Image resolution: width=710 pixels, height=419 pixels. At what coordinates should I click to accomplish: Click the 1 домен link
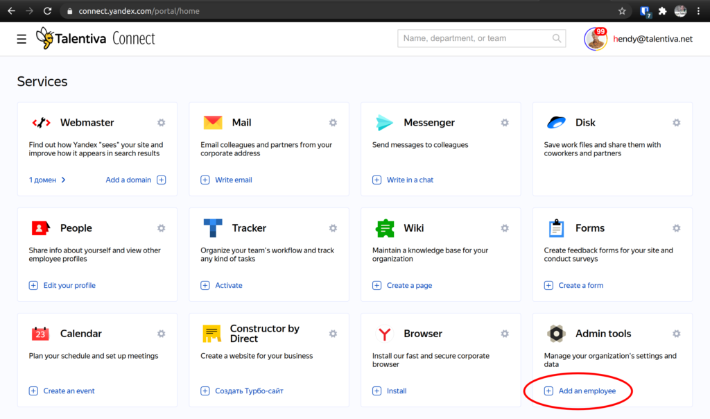pos(42,180)
